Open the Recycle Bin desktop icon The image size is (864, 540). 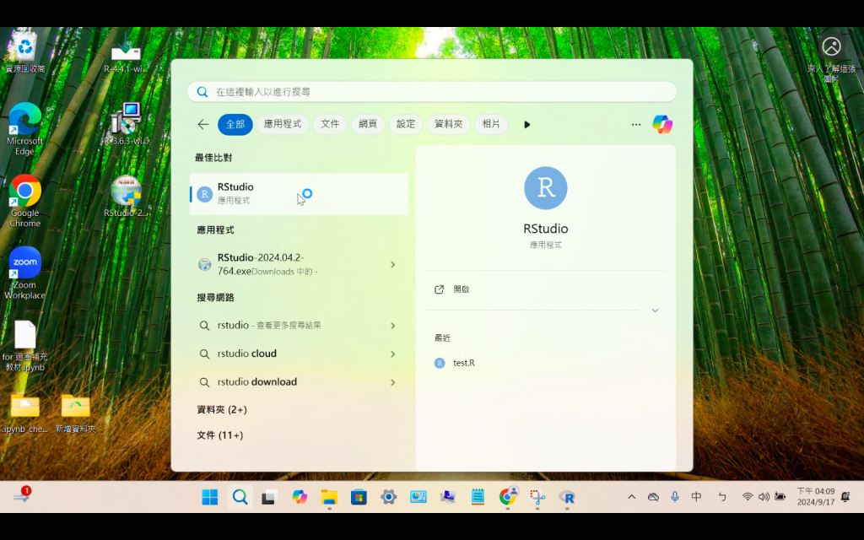click(x=24, y=52)
